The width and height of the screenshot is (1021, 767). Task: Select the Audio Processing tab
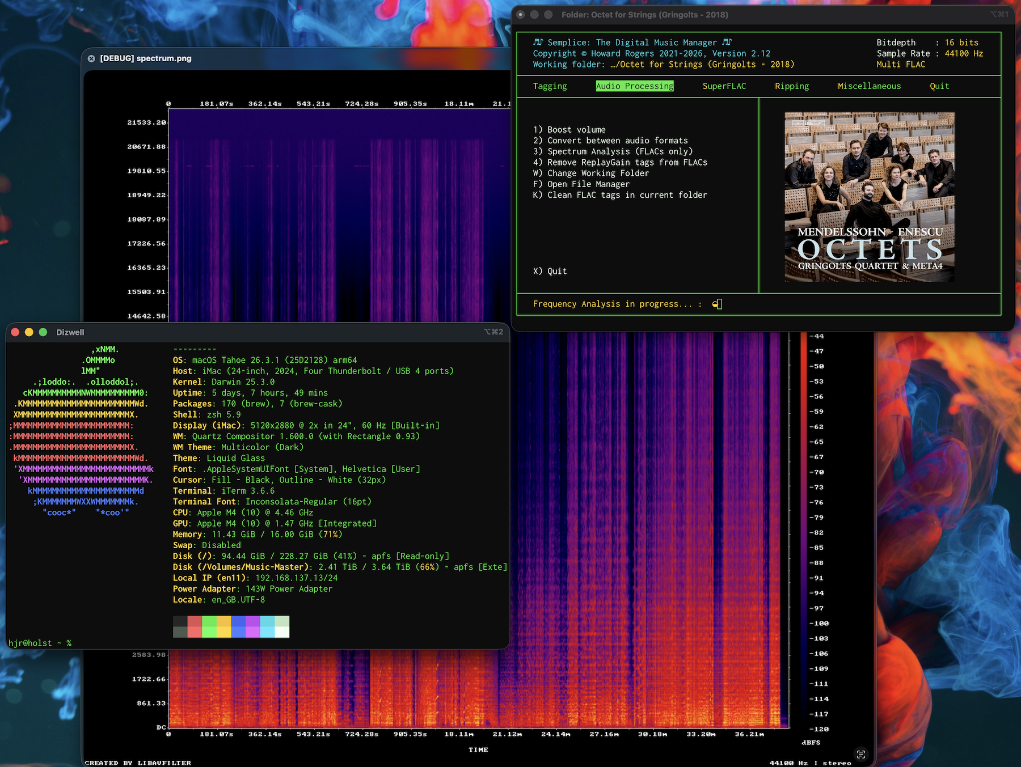click(x=634, y=86)
